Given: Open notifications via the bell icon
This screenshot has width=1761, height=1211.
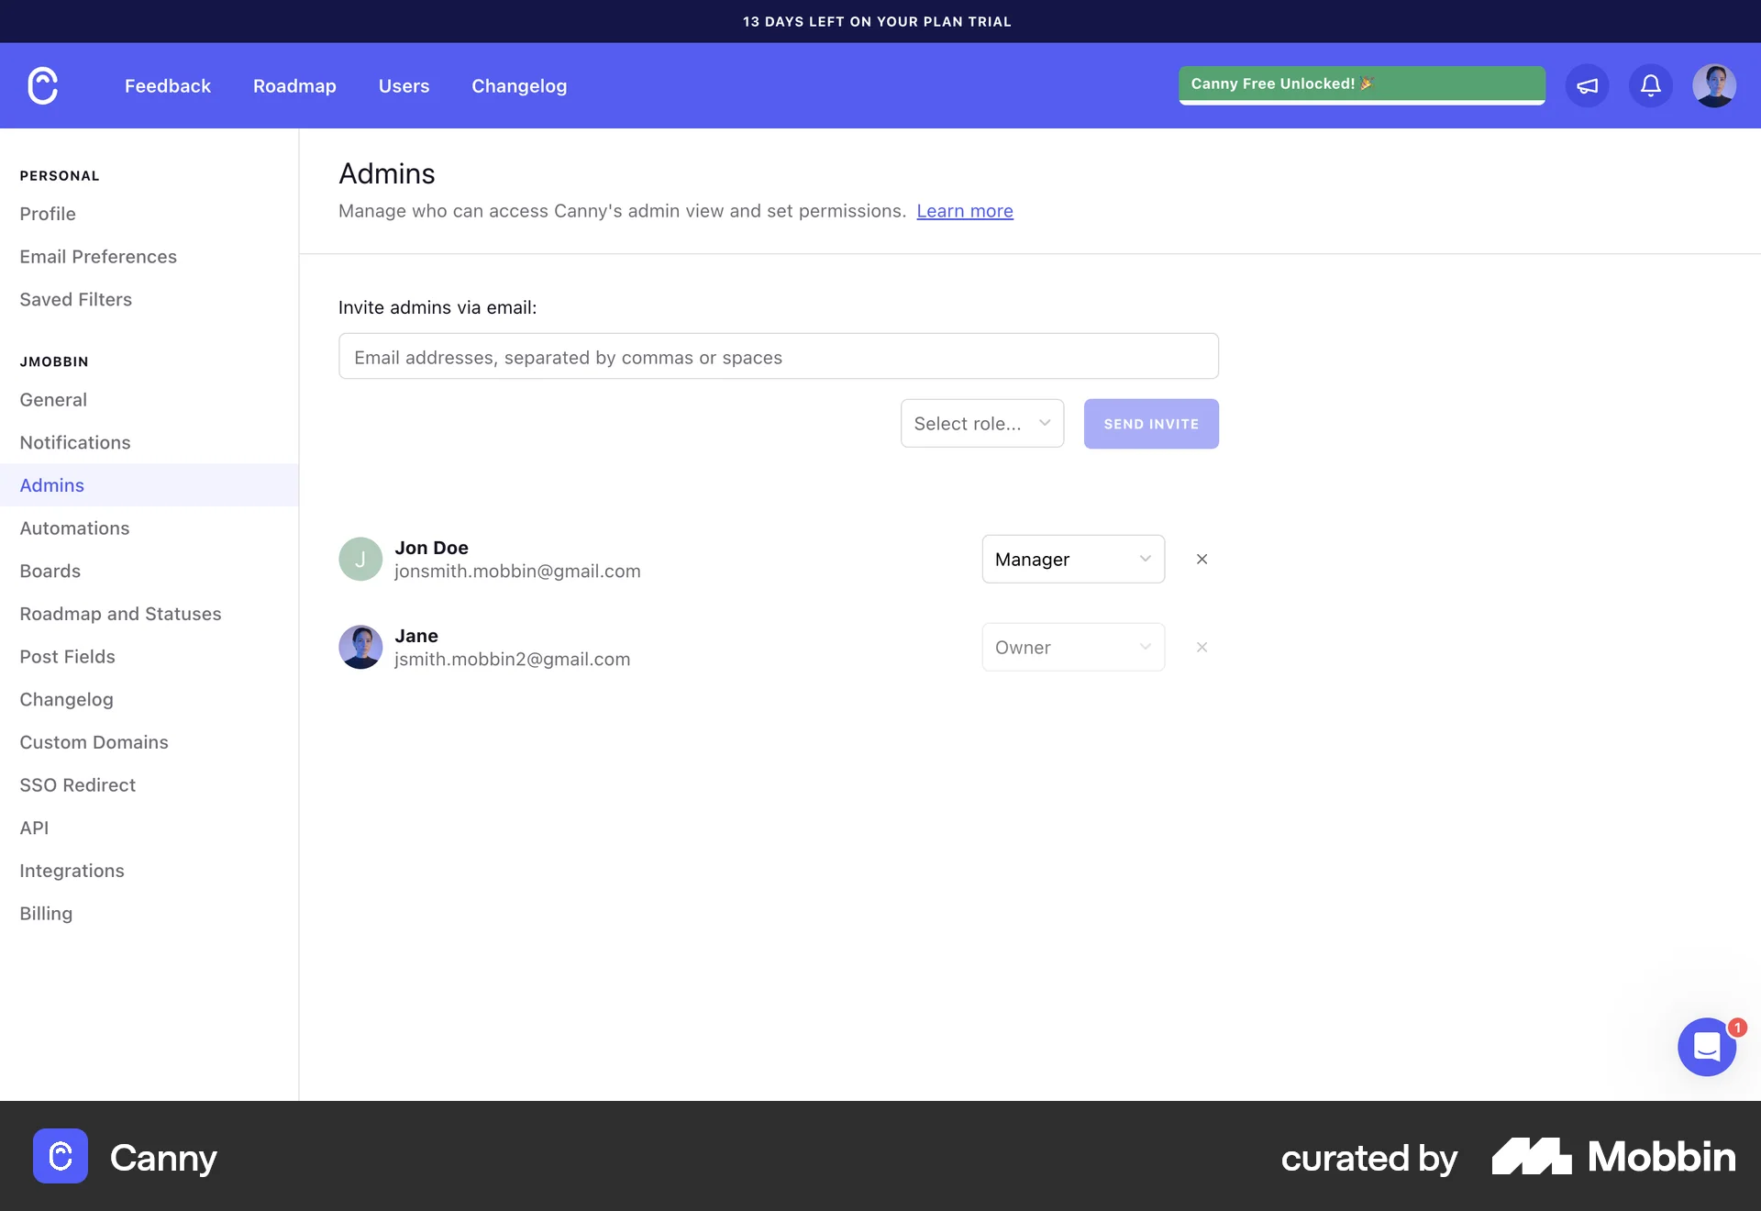Looking at the screenshot, I should coord(1650,85).
